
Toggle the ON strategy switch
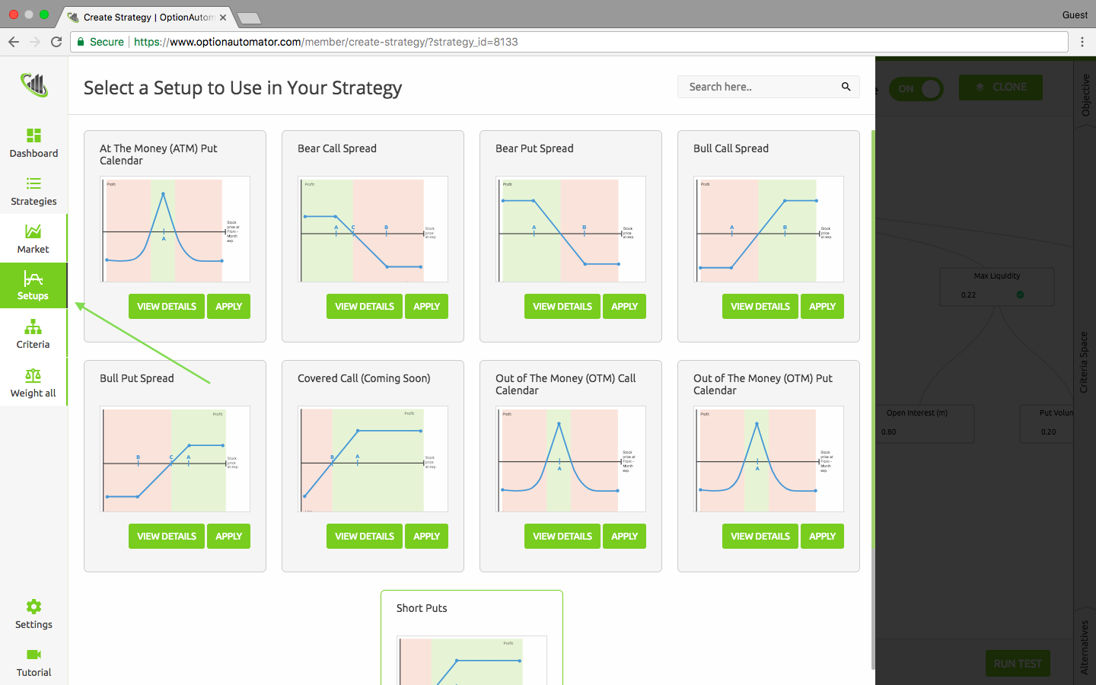pyautogui.click(x=916, y=89)
